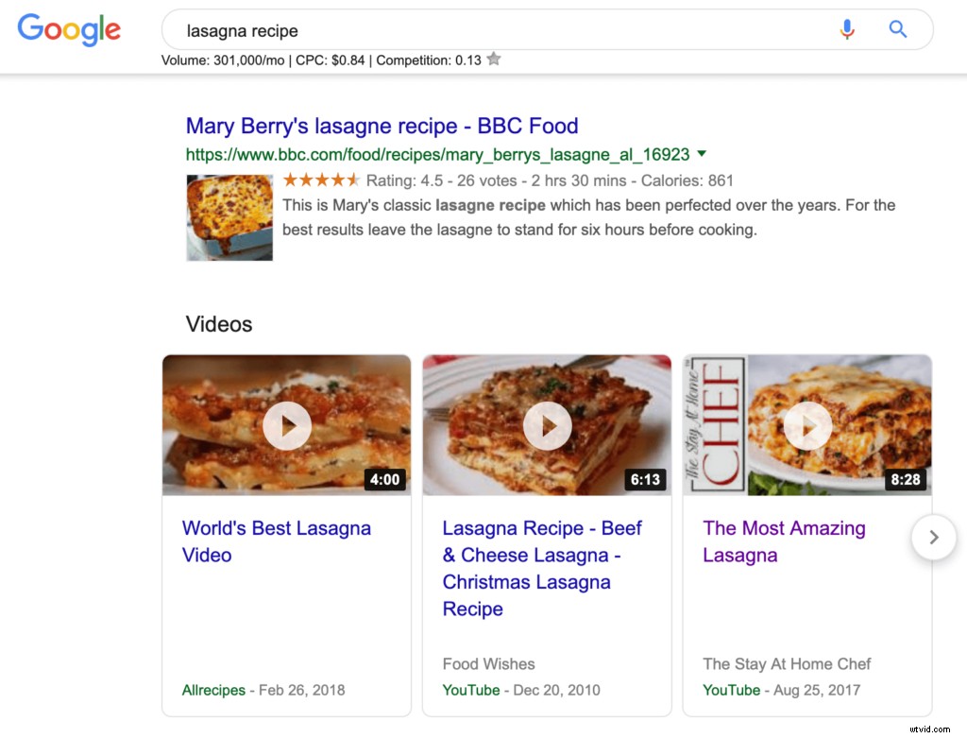Toggle the star next to the Competition metric
The width and height of the screenshot is (967, 738).
point(493,59)
